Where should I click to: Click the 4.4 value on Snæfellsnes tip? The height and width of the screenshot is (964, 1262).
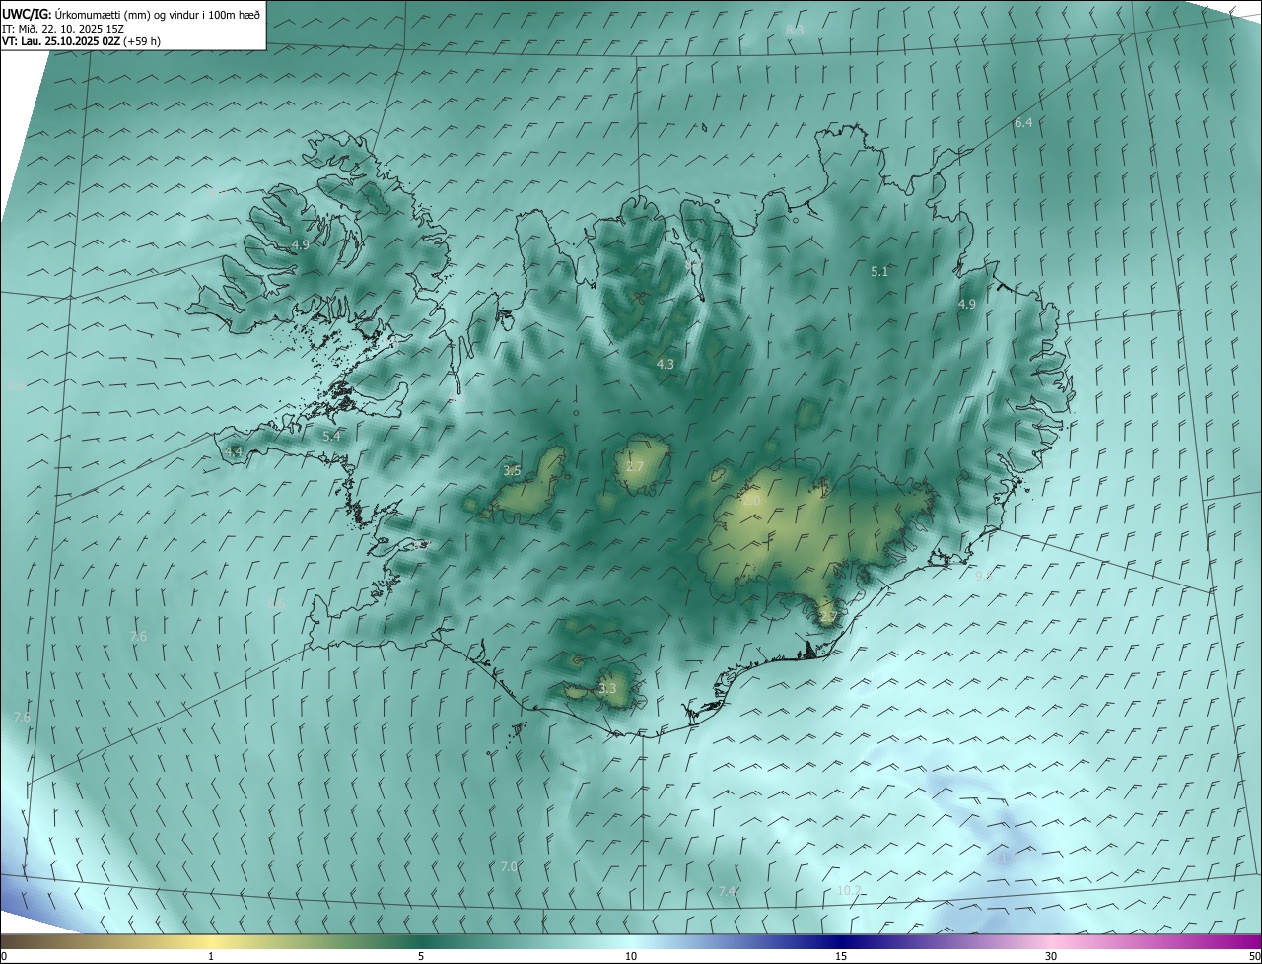point(234,451)
